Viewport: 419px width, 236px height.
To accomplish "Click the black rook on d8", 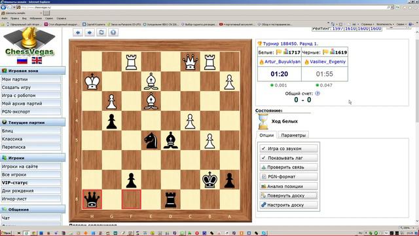I will pos(170,199).
